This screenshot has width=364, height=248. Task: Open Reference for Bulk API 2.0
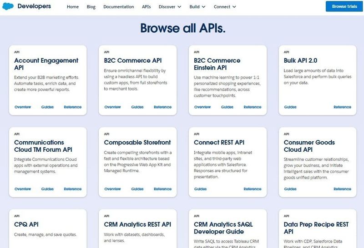(x=343, y=107)
